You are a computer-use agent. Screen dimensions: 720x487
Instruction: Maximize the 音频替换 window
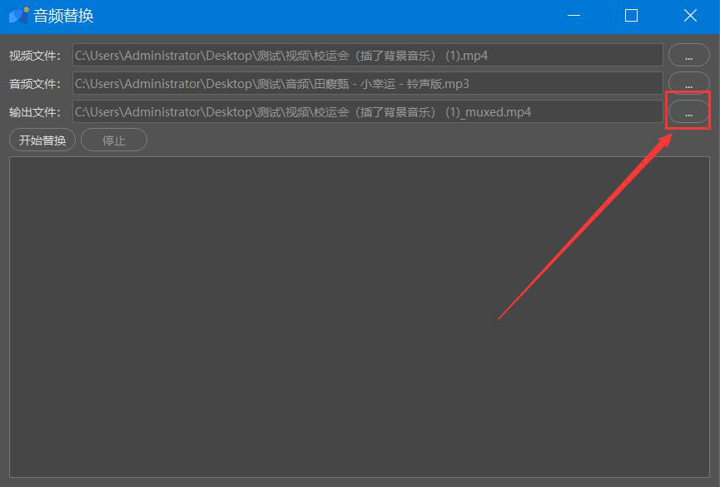[x=632, y=16]
